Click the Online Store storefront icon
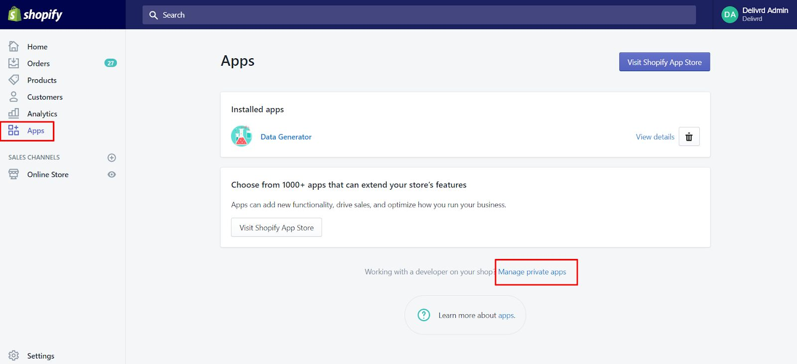797x364 pixels. pos(13,174)
